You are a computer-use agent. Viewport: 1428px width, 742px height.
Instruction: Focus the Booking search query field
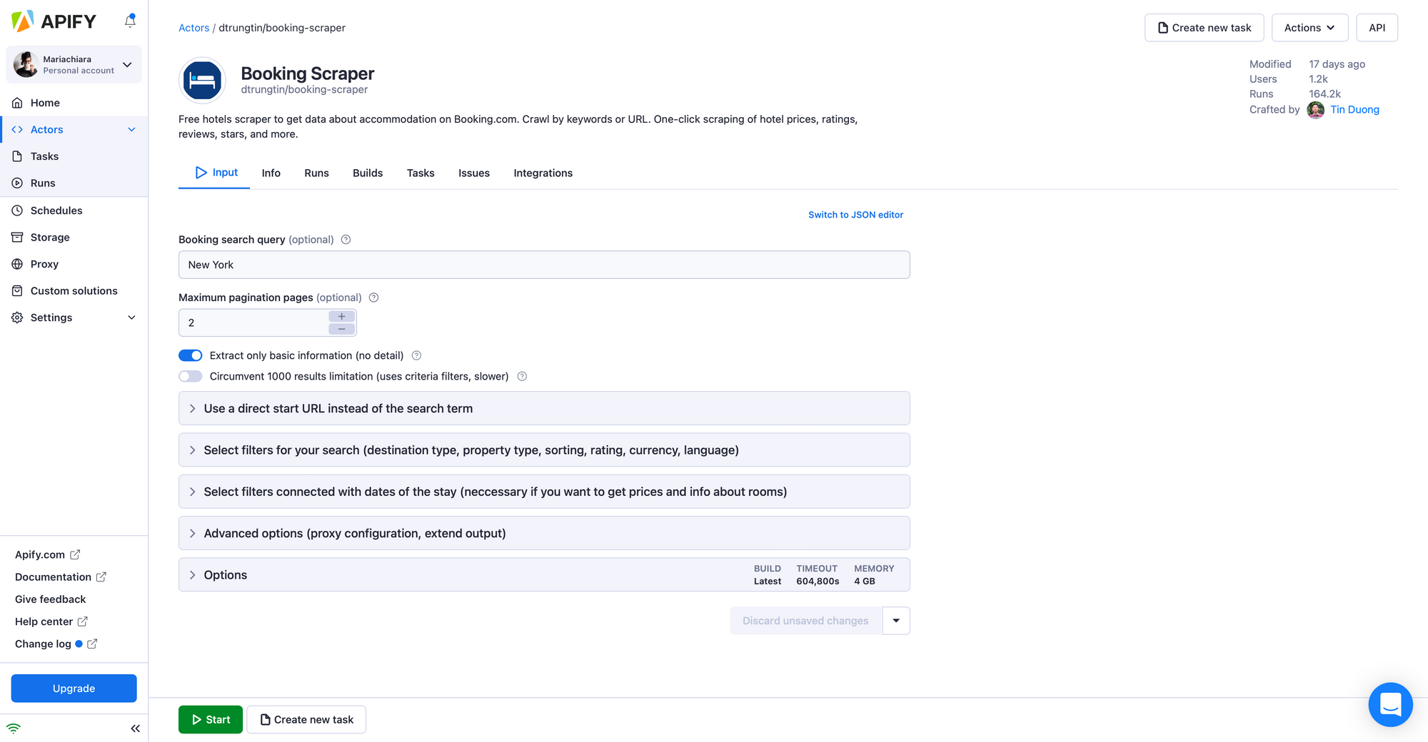point(544,265)
